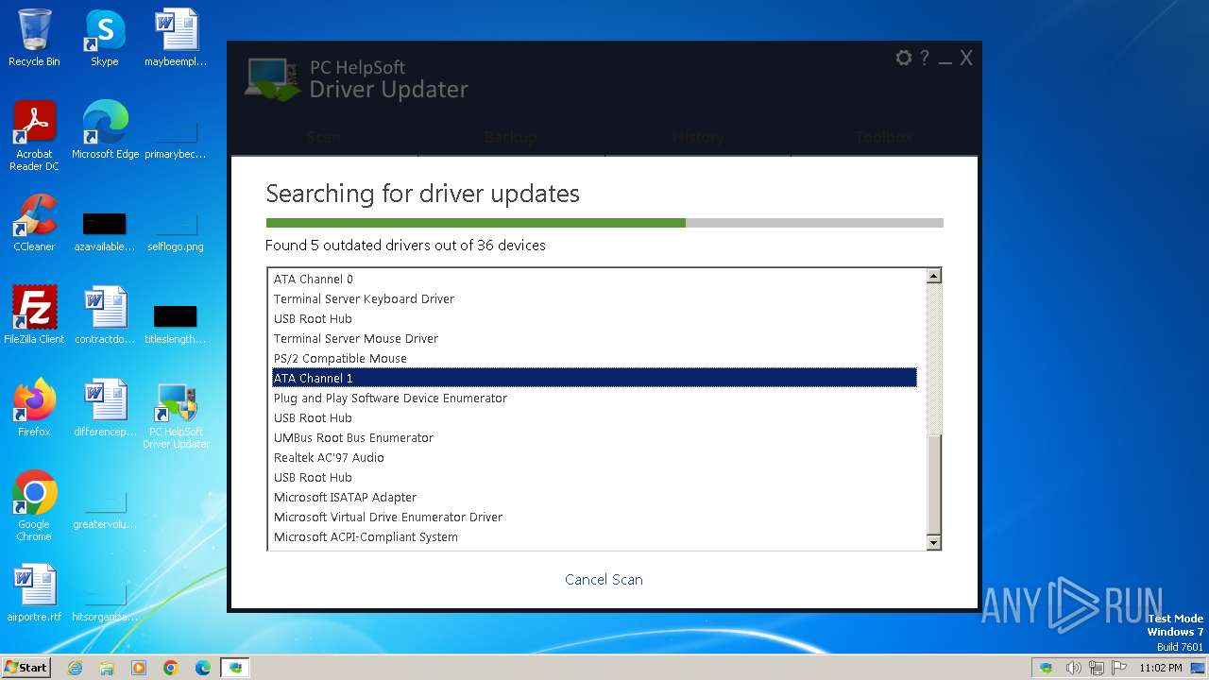The width and height of the screenshot is (1209, 680).
Task: Open volume control in system tray
Action: (x=1073, y=668)
